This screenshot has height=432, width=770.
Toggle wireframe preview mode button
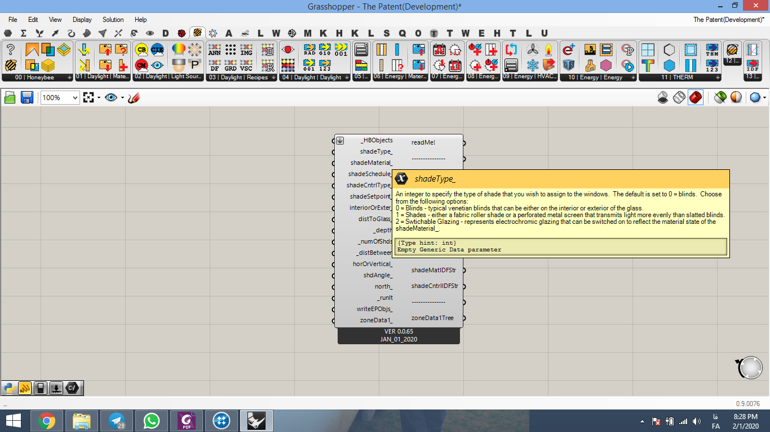coord(679,97)
